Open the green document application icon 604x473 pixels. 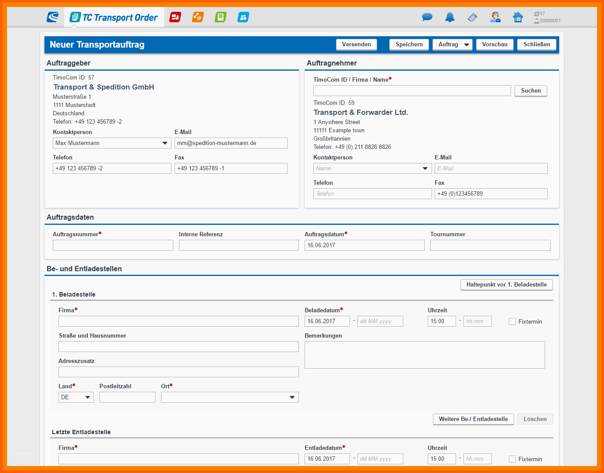pos(220,17)
